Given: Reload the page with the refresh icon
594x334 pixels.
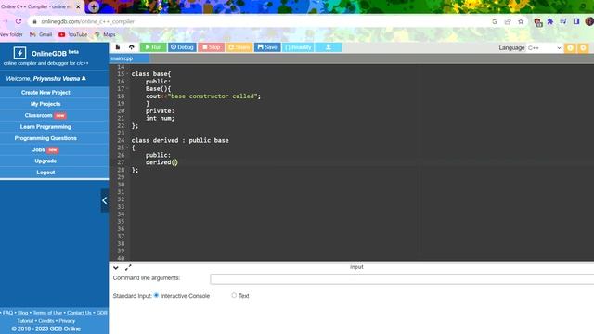Looking at the screenshot, I should tap(19, 21).
